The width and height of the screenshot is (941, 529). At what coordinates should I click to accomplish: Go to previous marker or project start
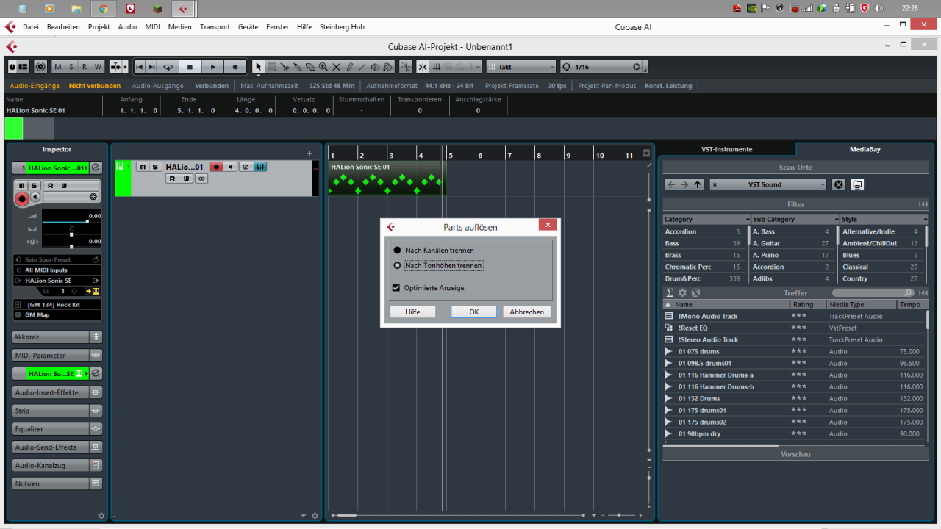pos(140,67)
